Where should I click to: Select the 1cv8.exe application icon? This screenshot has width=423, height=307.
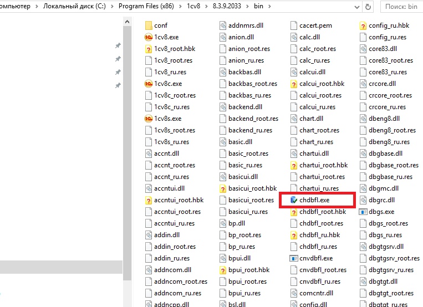point(149,37)
